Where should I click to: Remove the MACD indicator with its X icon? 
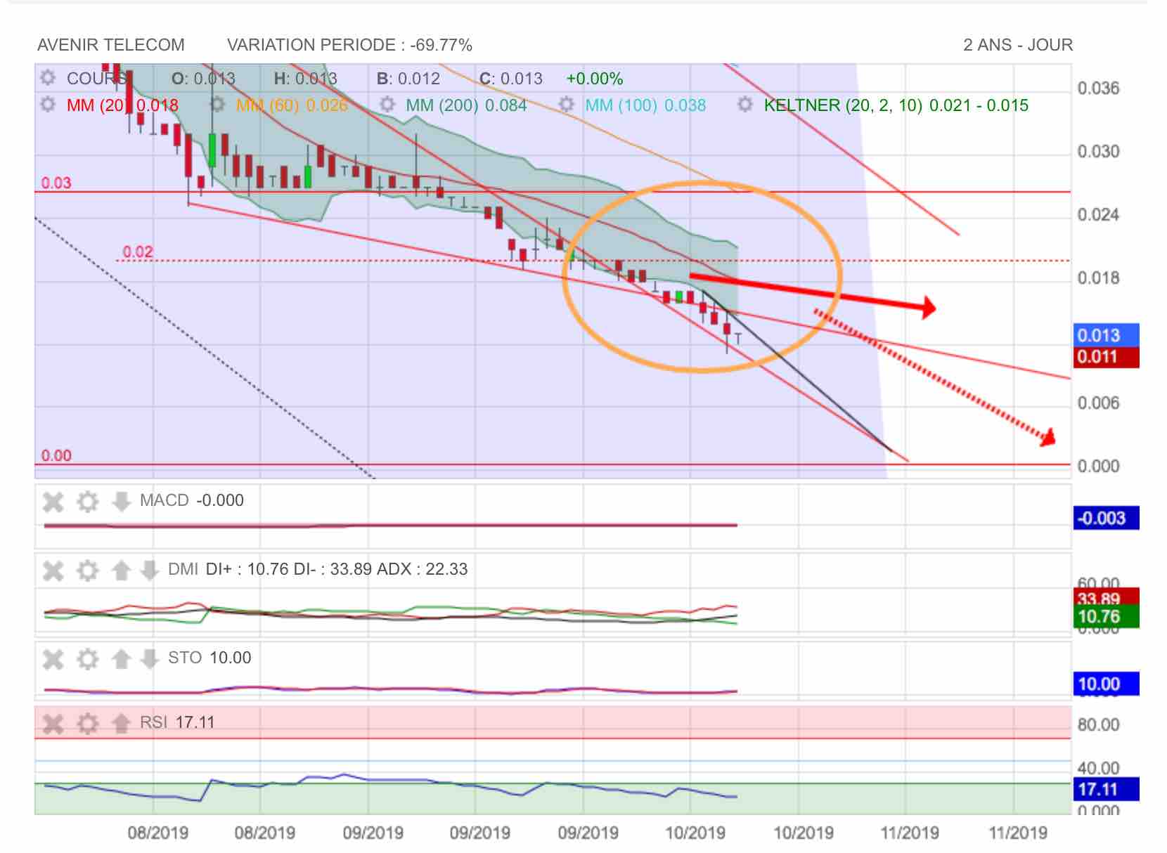(53, 502)
